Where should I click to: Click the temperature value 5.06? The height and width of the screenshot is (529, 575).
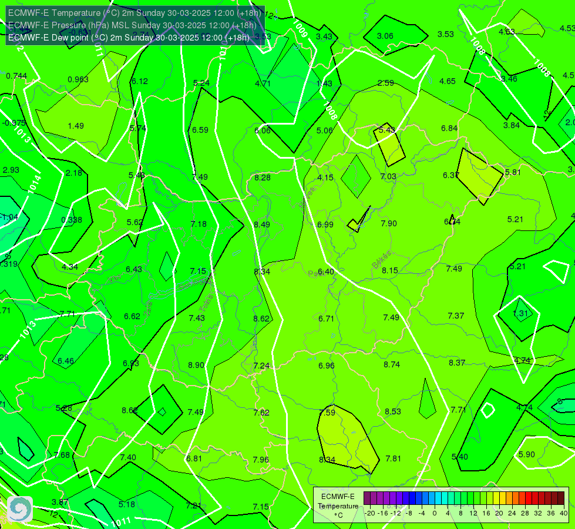[325, 130]
